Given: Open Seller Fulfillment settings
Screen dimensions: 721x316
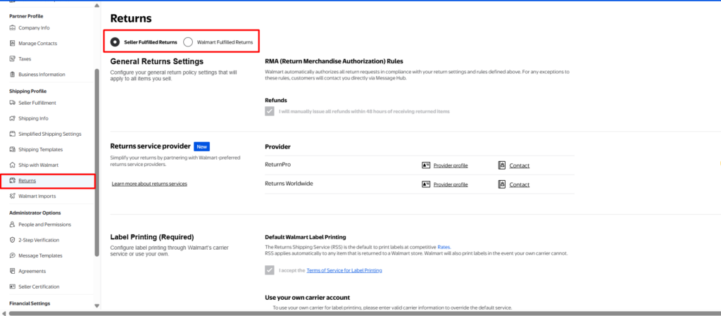Looking at the screenshot, I should coord(37,103).
